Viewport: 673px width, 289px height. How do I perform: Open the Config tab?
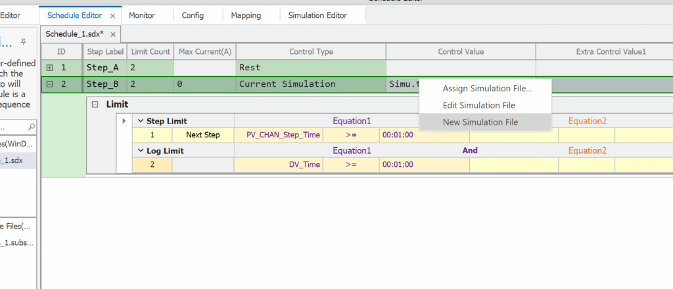[x=193, y=16]
